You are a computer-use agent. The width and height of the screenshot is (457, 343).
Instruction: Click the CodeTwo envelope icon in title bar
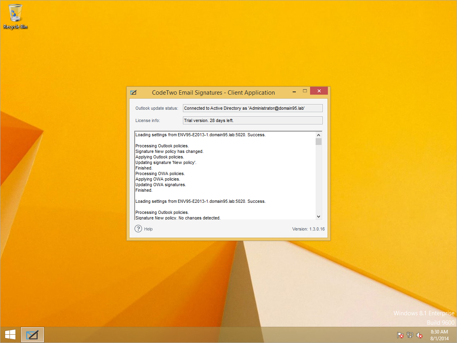(x=133, y=93)
